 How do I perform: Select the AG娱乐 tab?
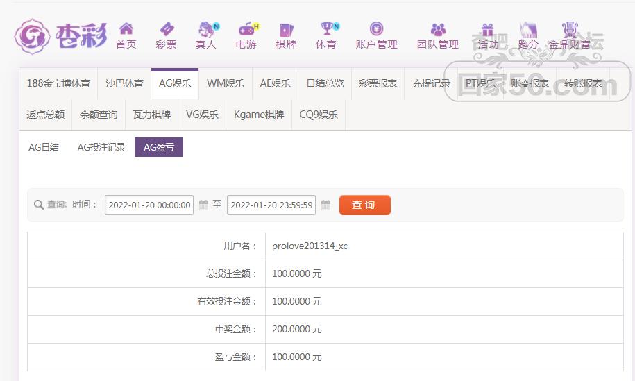pyautogui.click(x=175, y=83)
